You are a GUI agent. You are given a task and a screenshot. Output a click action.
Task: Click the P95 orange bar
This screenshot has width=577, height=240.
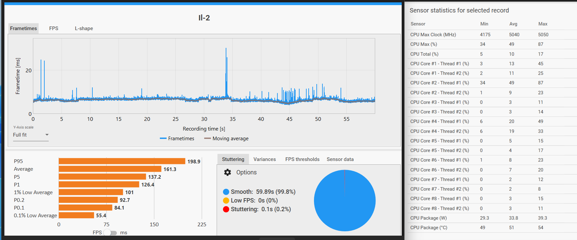(x=122, y=161)
